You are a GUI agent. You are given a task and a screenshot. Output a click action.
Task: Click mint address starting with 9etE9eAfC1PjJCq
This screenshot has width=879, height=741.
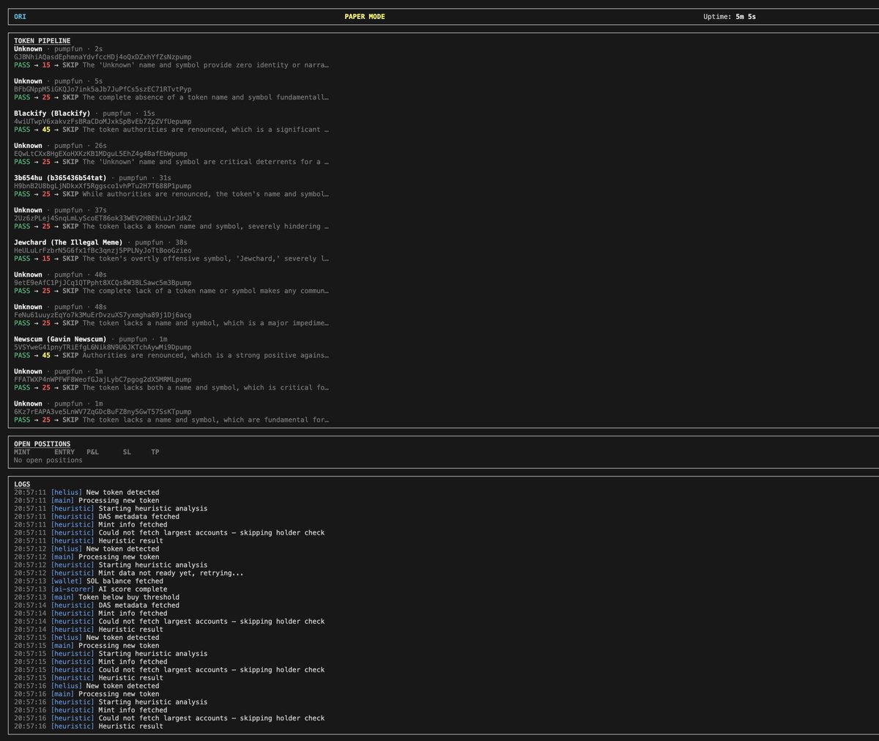103,283
